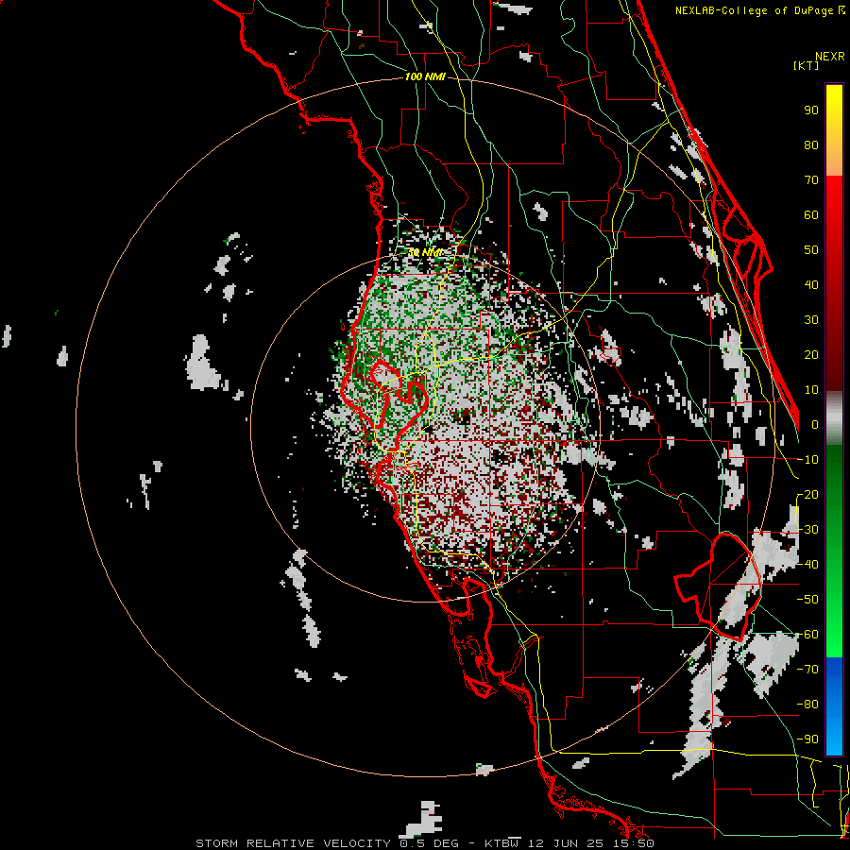This screenshot has height=850, width=850.
Task: Select the -90 knot value on the legend
Action: point(807,739)
